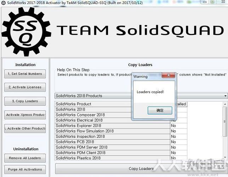
Task: Select the SolidWorks PDM Server 2018 row
Action: pos(112,147)
